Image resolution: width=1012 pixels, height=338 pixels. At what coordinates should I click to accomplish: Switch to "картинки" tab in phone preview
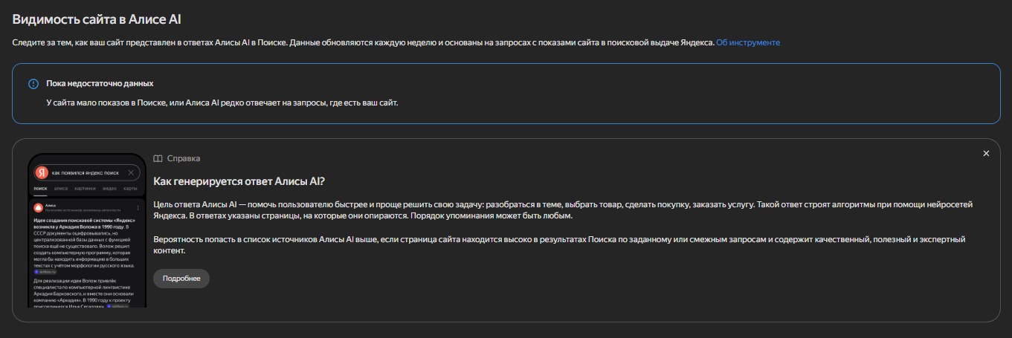click(86, 189)
